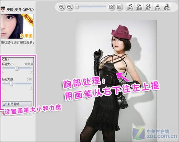Undo with the 撤销 toolbar icon

130,7
